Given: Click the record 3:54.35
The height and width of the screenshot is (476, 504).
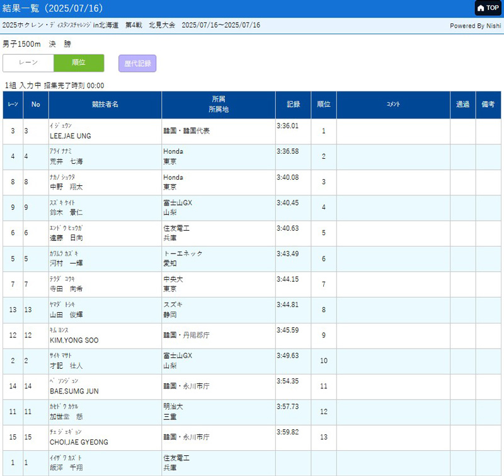Looking at the screenshot, I should (x=288, y=381).
